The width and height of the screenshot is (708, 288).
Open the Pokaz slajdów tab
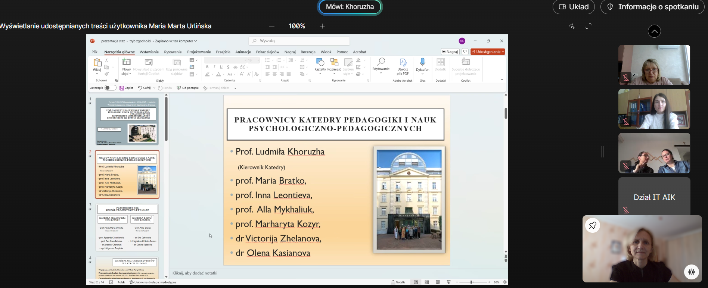[x=267, y=52]
